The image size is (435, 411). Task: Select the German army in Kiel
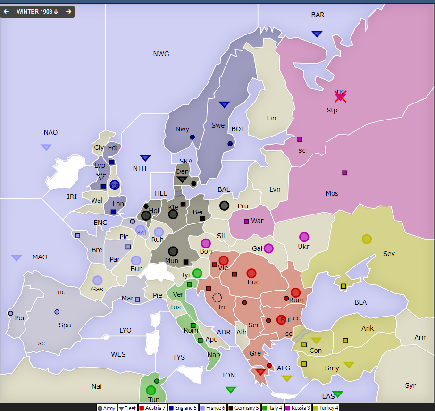click(173, 214)
